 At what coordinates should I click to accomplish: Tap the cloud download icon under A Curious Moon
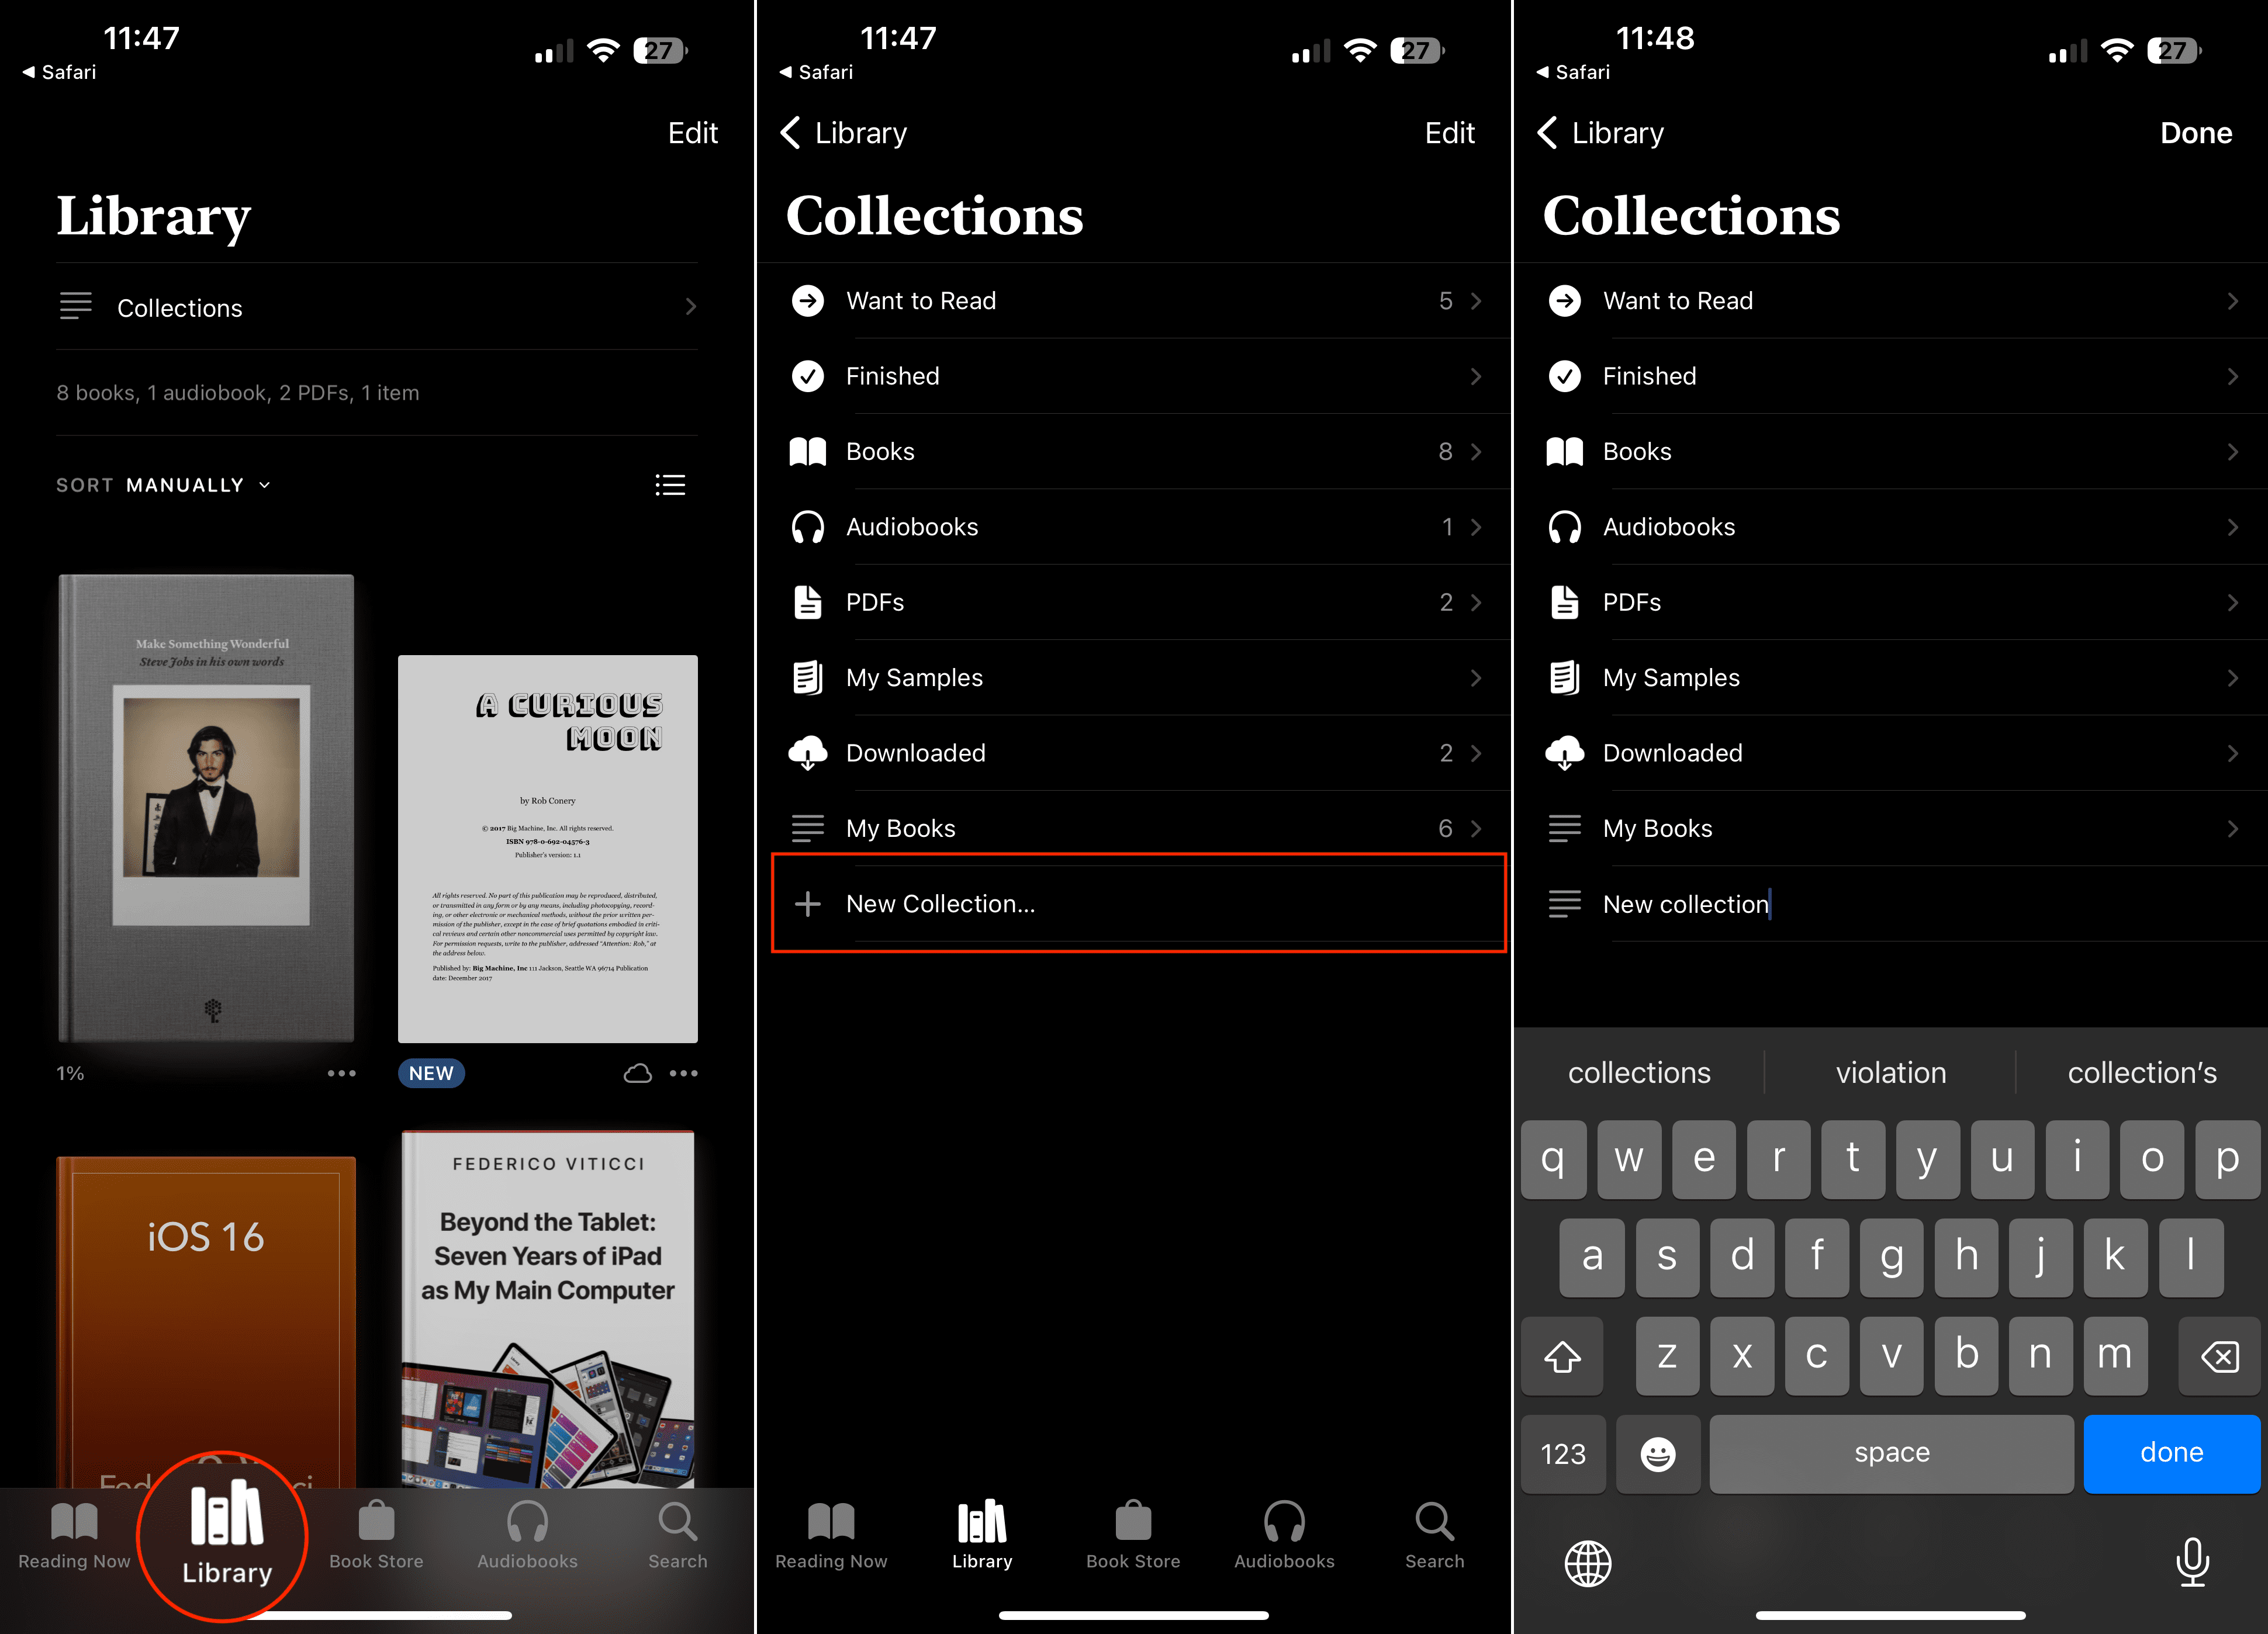click(638, 1073)
